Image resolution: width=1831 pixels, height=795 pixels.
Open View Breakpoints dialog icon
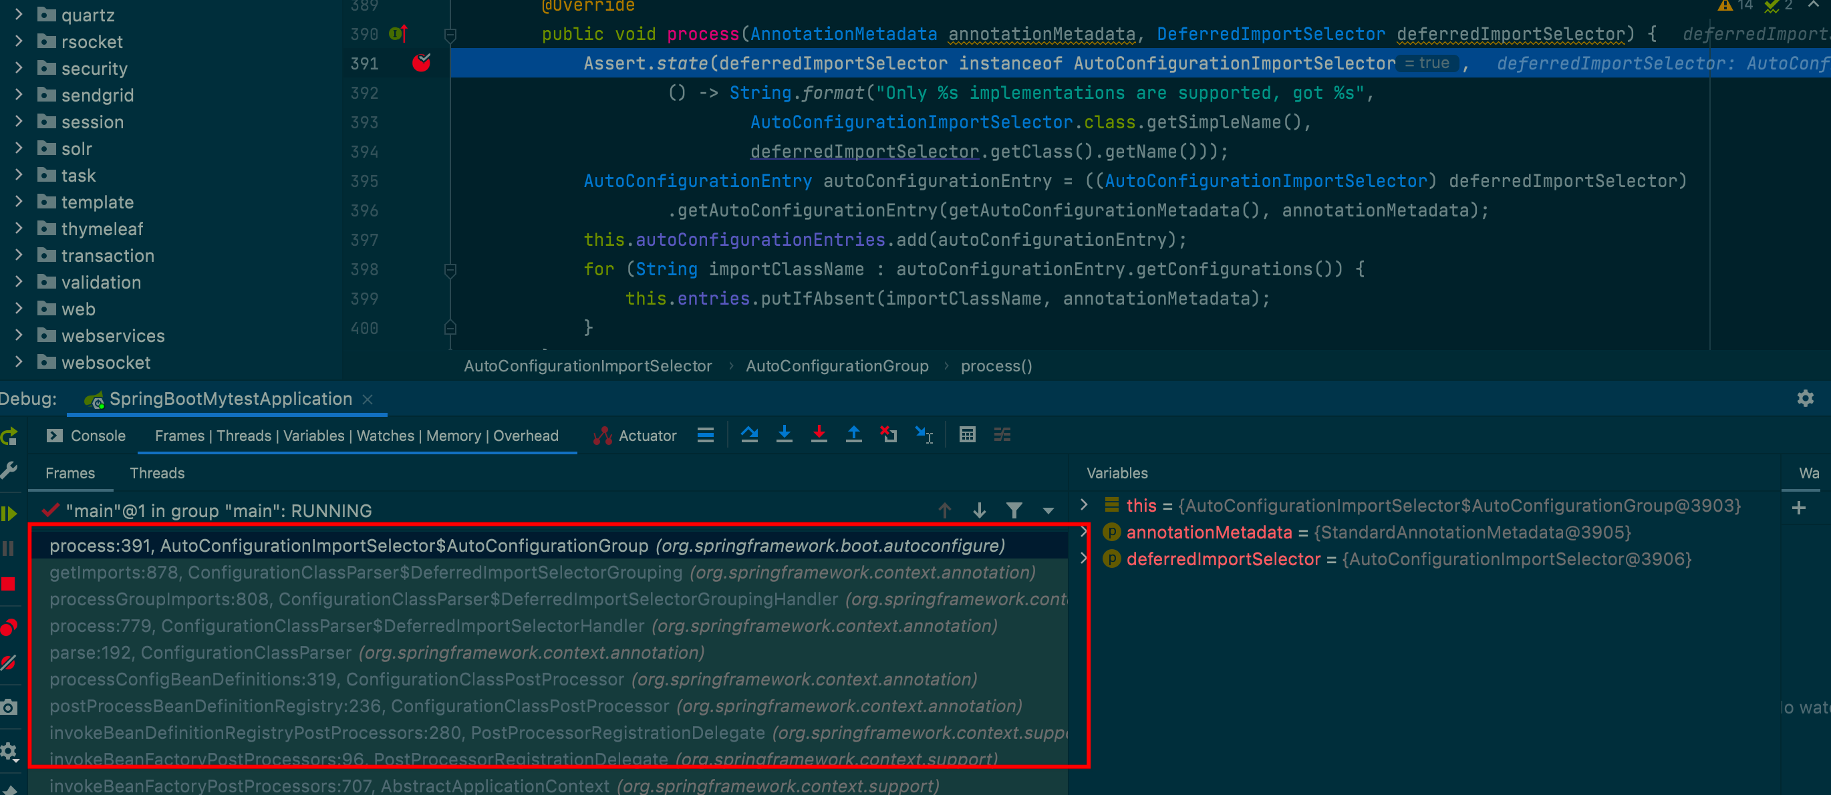[9, 627]
